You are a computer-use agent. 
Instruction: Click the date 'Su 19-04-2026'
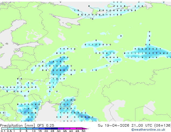click(x=114, y=126)
